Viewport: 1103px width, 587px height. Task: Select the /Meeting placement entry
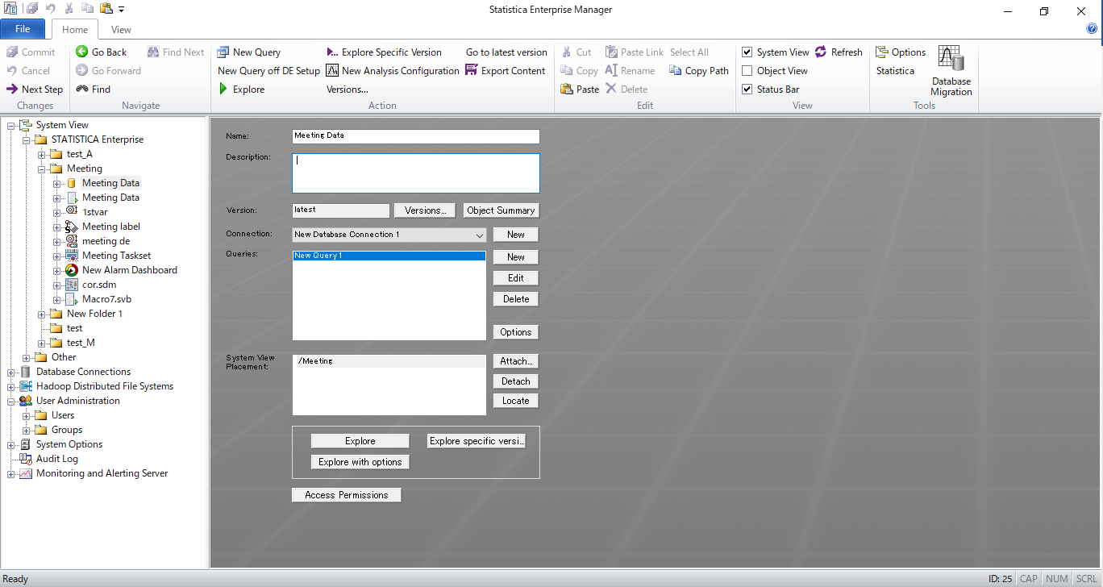tap(389, 361)
